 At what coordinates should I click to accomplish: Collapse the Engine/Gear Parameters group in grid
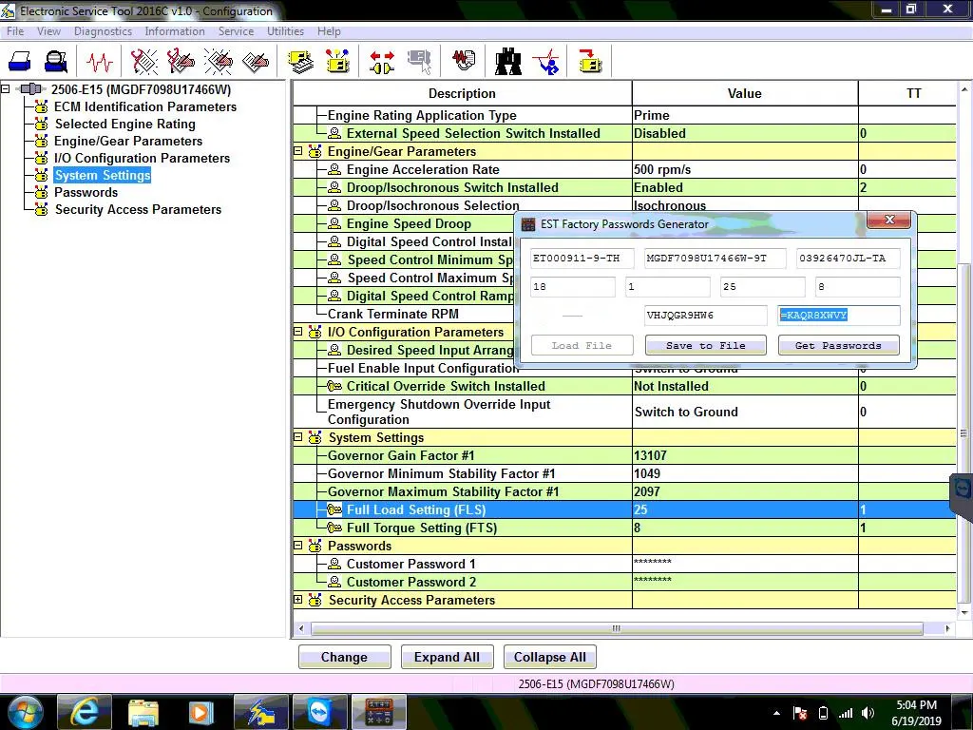[x=297, y=151]
